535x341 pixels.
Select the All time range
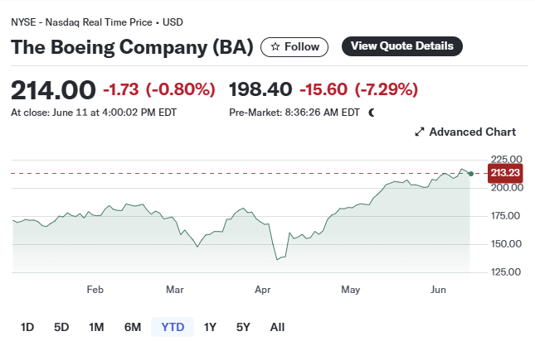(277, 327)
